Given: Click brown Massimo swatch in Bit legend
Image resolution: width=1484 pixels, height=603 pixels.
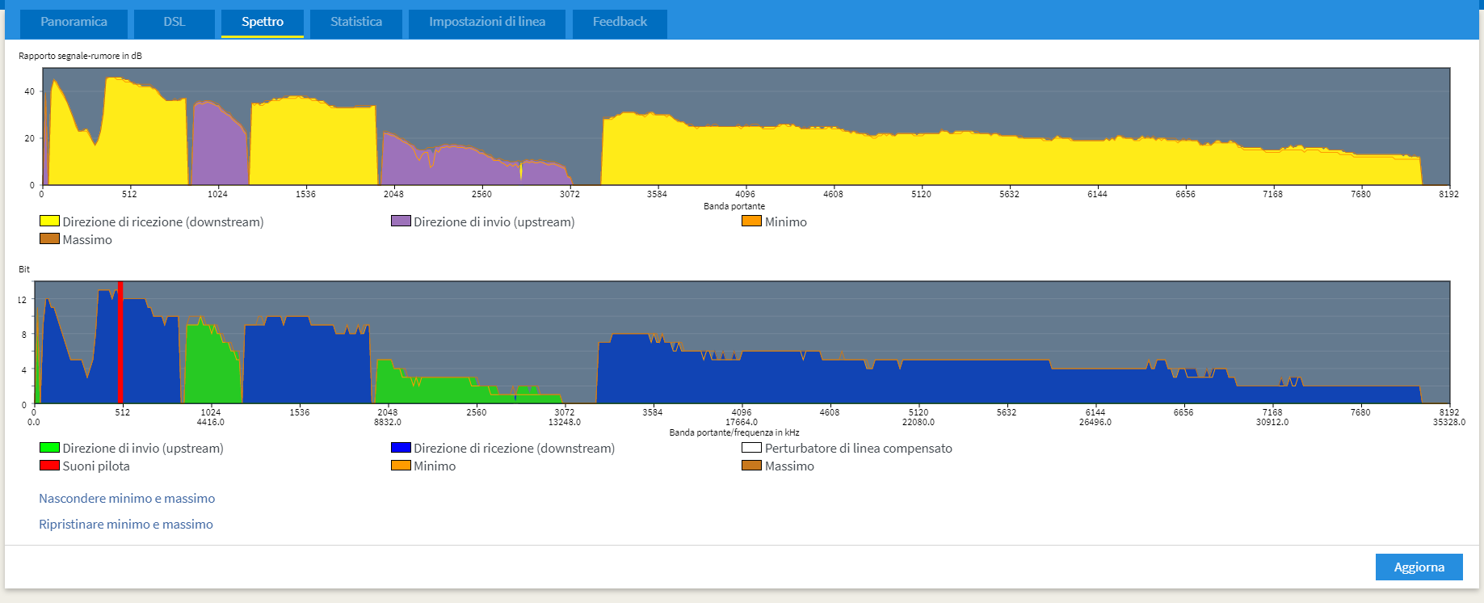Looking at the screenshot, I should click(x=751, y=465).
